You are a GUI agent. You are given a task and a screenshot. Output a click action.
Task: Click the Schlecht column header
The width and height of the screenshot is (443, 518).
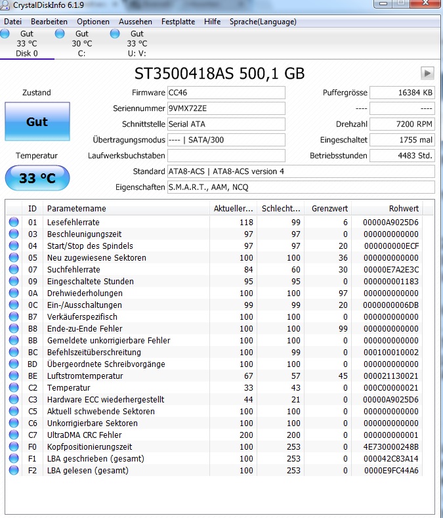pos(281,209)
